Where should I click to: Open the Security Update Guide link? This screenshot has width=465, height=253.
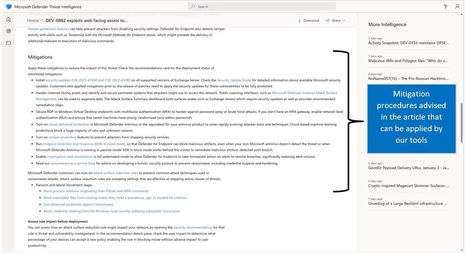[x=234, y=80]
